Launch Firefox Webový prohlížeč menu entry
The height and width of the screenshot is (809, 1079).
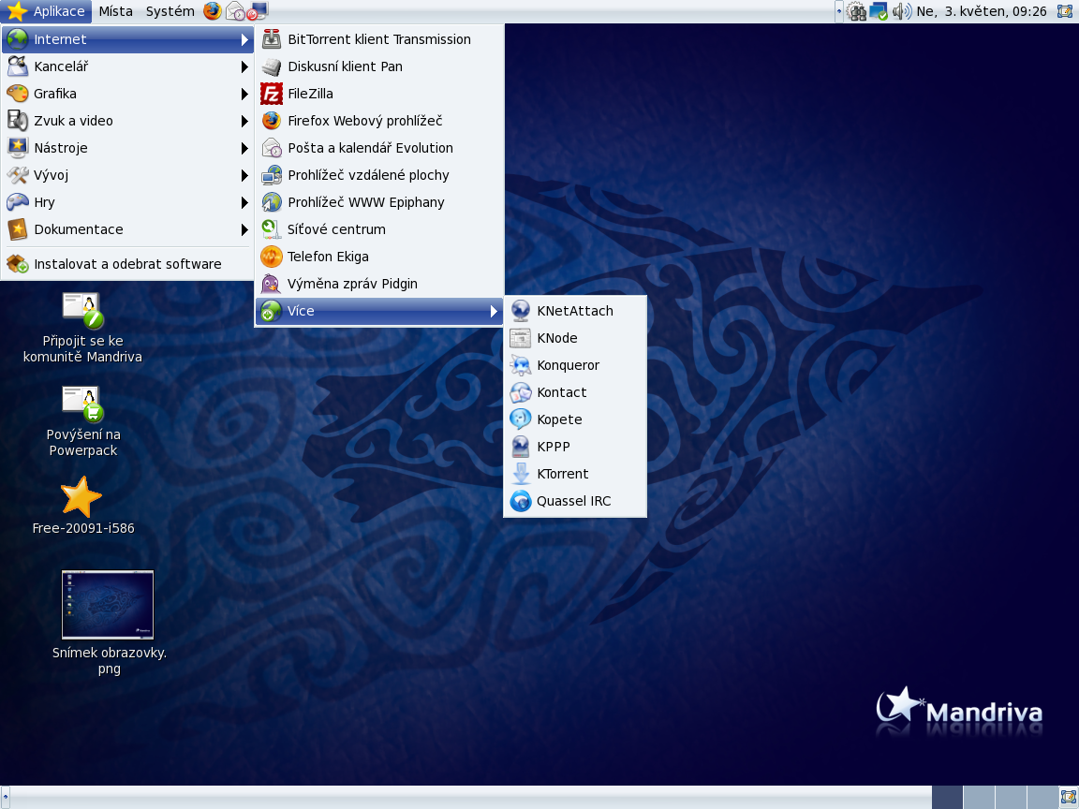[x=379, y=121]
